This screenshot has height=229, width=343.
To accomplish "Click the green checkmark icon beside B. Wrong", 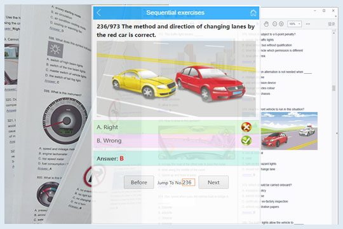I will (246, 141).
